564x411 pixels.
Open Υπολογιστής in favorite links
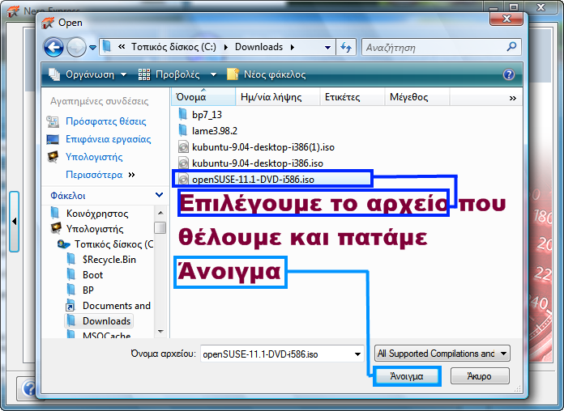point(94,157)
